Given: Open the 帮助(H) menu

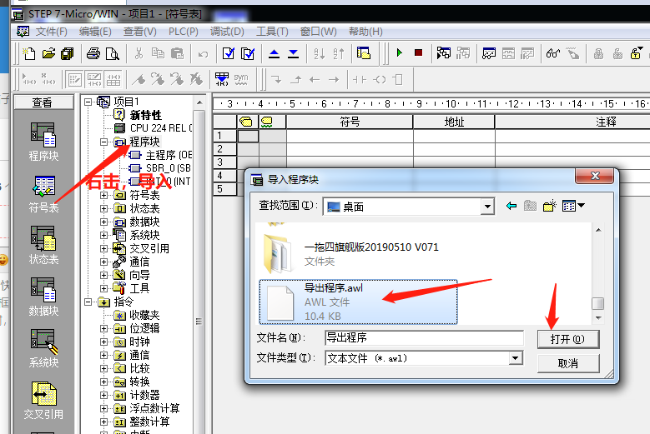Looking at the screenshot, I should pos(365,32).
